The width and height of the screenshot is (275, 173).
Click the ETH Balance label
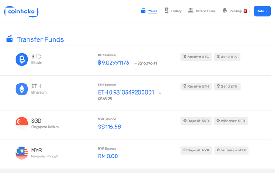tap(107, 84)
